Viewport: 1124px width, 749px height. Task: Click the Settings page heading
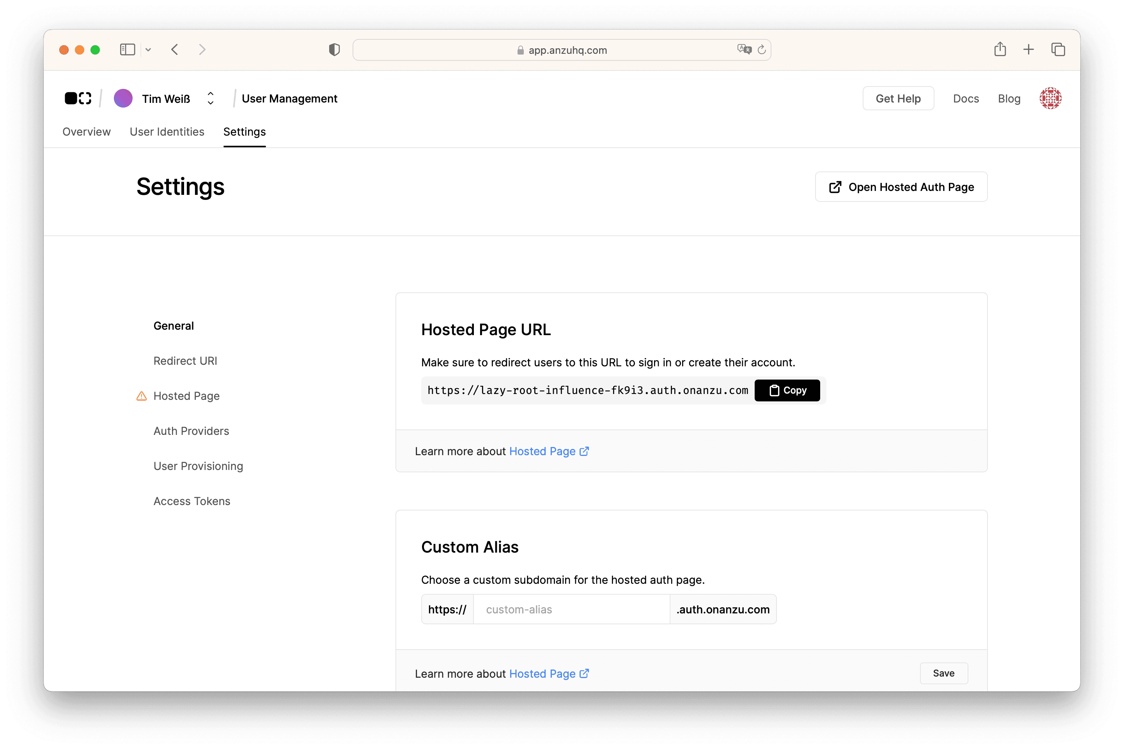click(180, 187)
